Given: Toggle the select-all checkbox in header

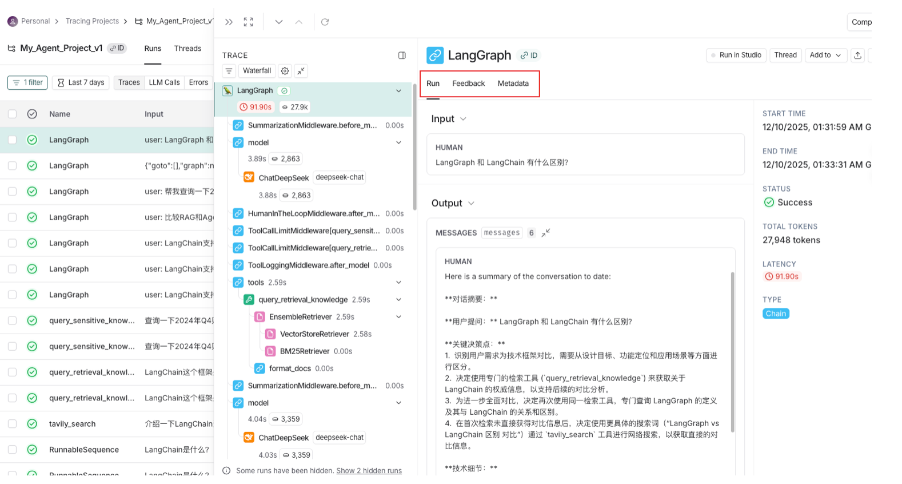Looking at the screenshot, I should point(12,114).
